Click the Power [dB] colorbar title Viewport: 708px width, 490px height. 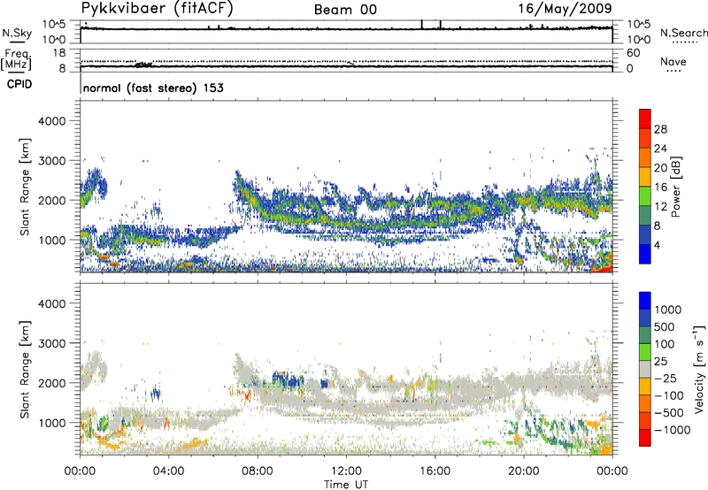676,187
